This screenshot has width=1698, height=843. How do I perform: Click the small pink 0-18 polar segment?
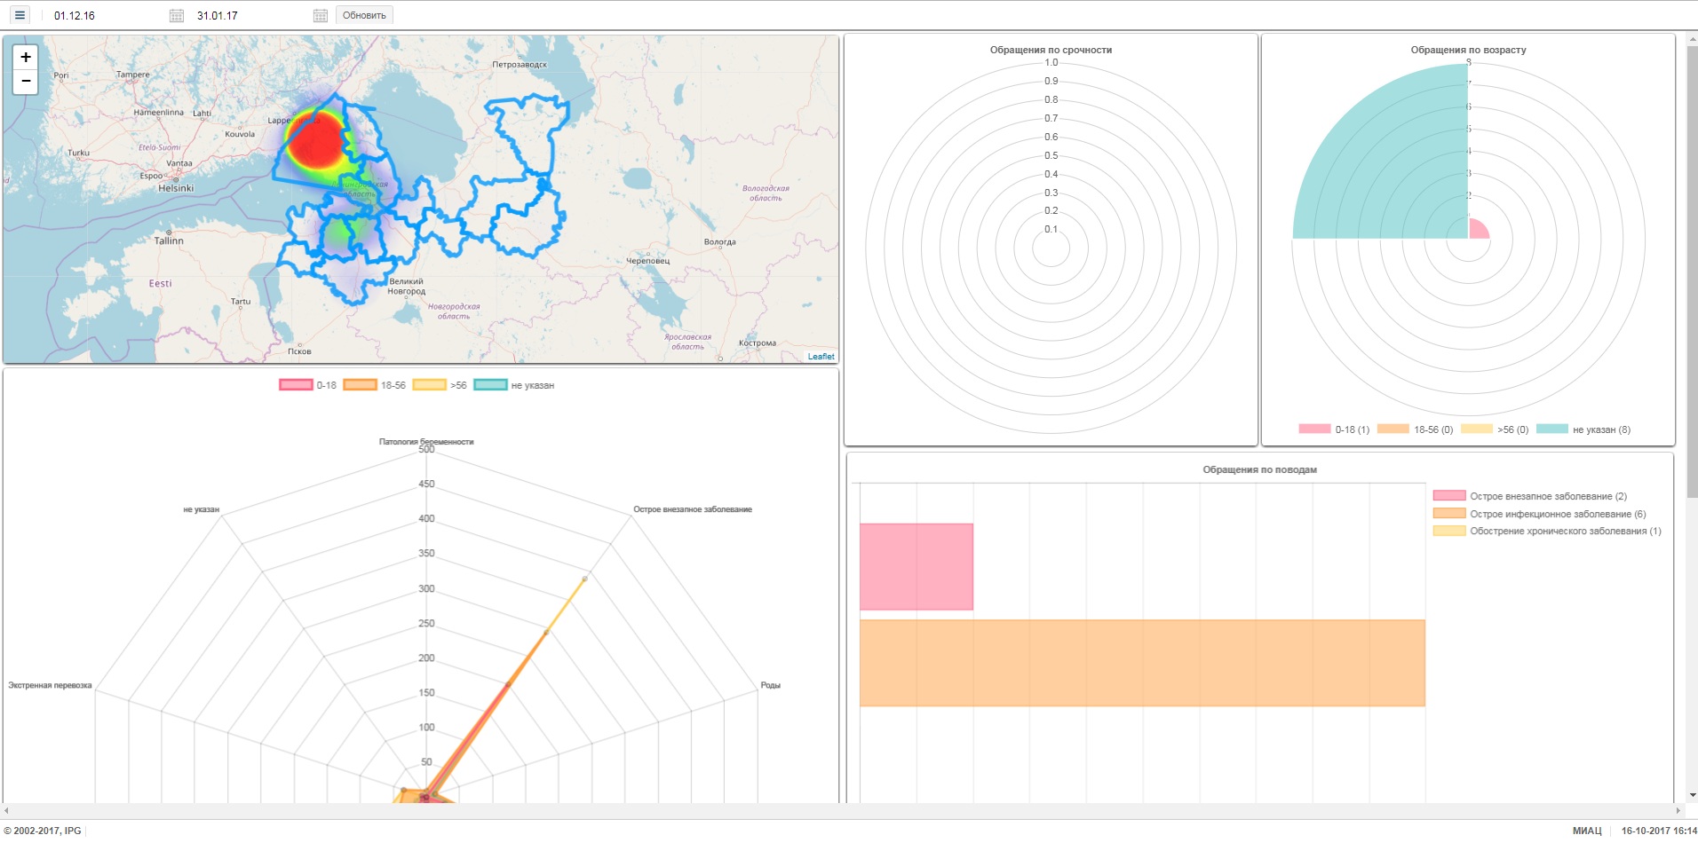point(1477,231)
